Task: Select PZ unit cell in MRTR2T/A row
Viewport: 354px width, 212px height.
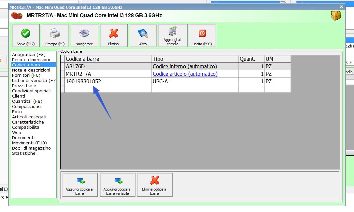Action: tap(278, 74)
